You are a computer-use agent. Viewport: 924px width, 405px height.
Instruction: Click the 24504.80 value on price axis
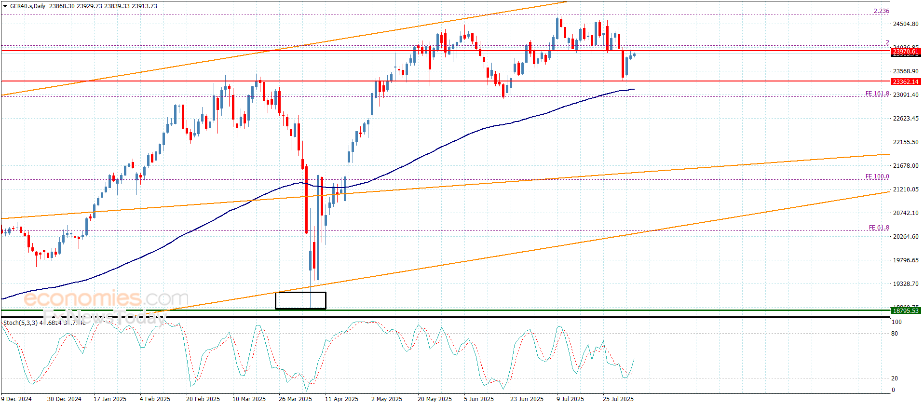click(905, 24)
